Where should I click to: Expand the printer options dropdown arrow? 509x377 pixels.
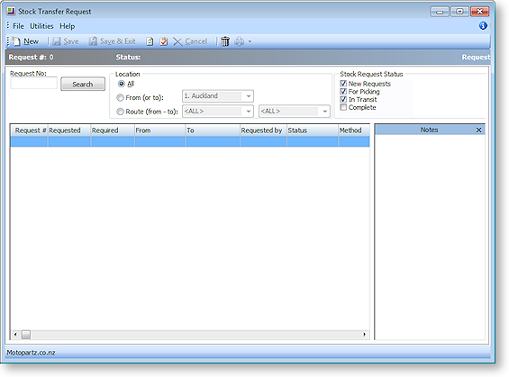point(250,41)
